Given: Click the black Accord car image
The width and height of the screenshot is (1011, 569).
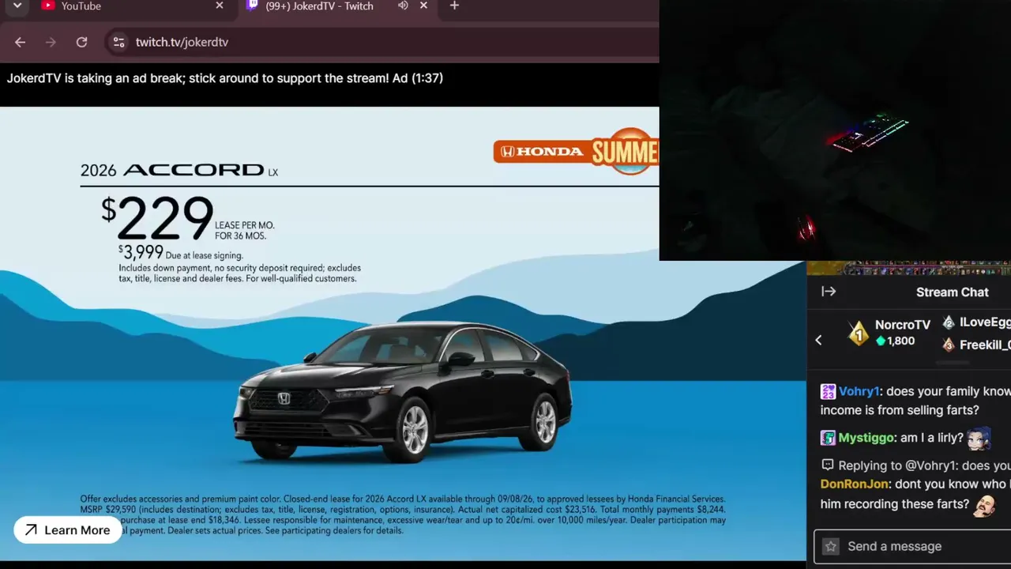Looking at the screenshot, I should point(403,393).
